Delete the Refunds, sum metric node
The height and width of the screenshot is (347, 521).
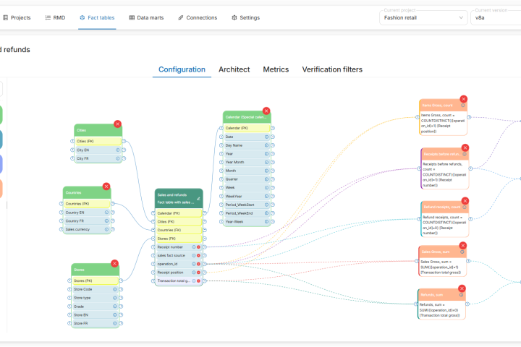(x=459, y=289)
